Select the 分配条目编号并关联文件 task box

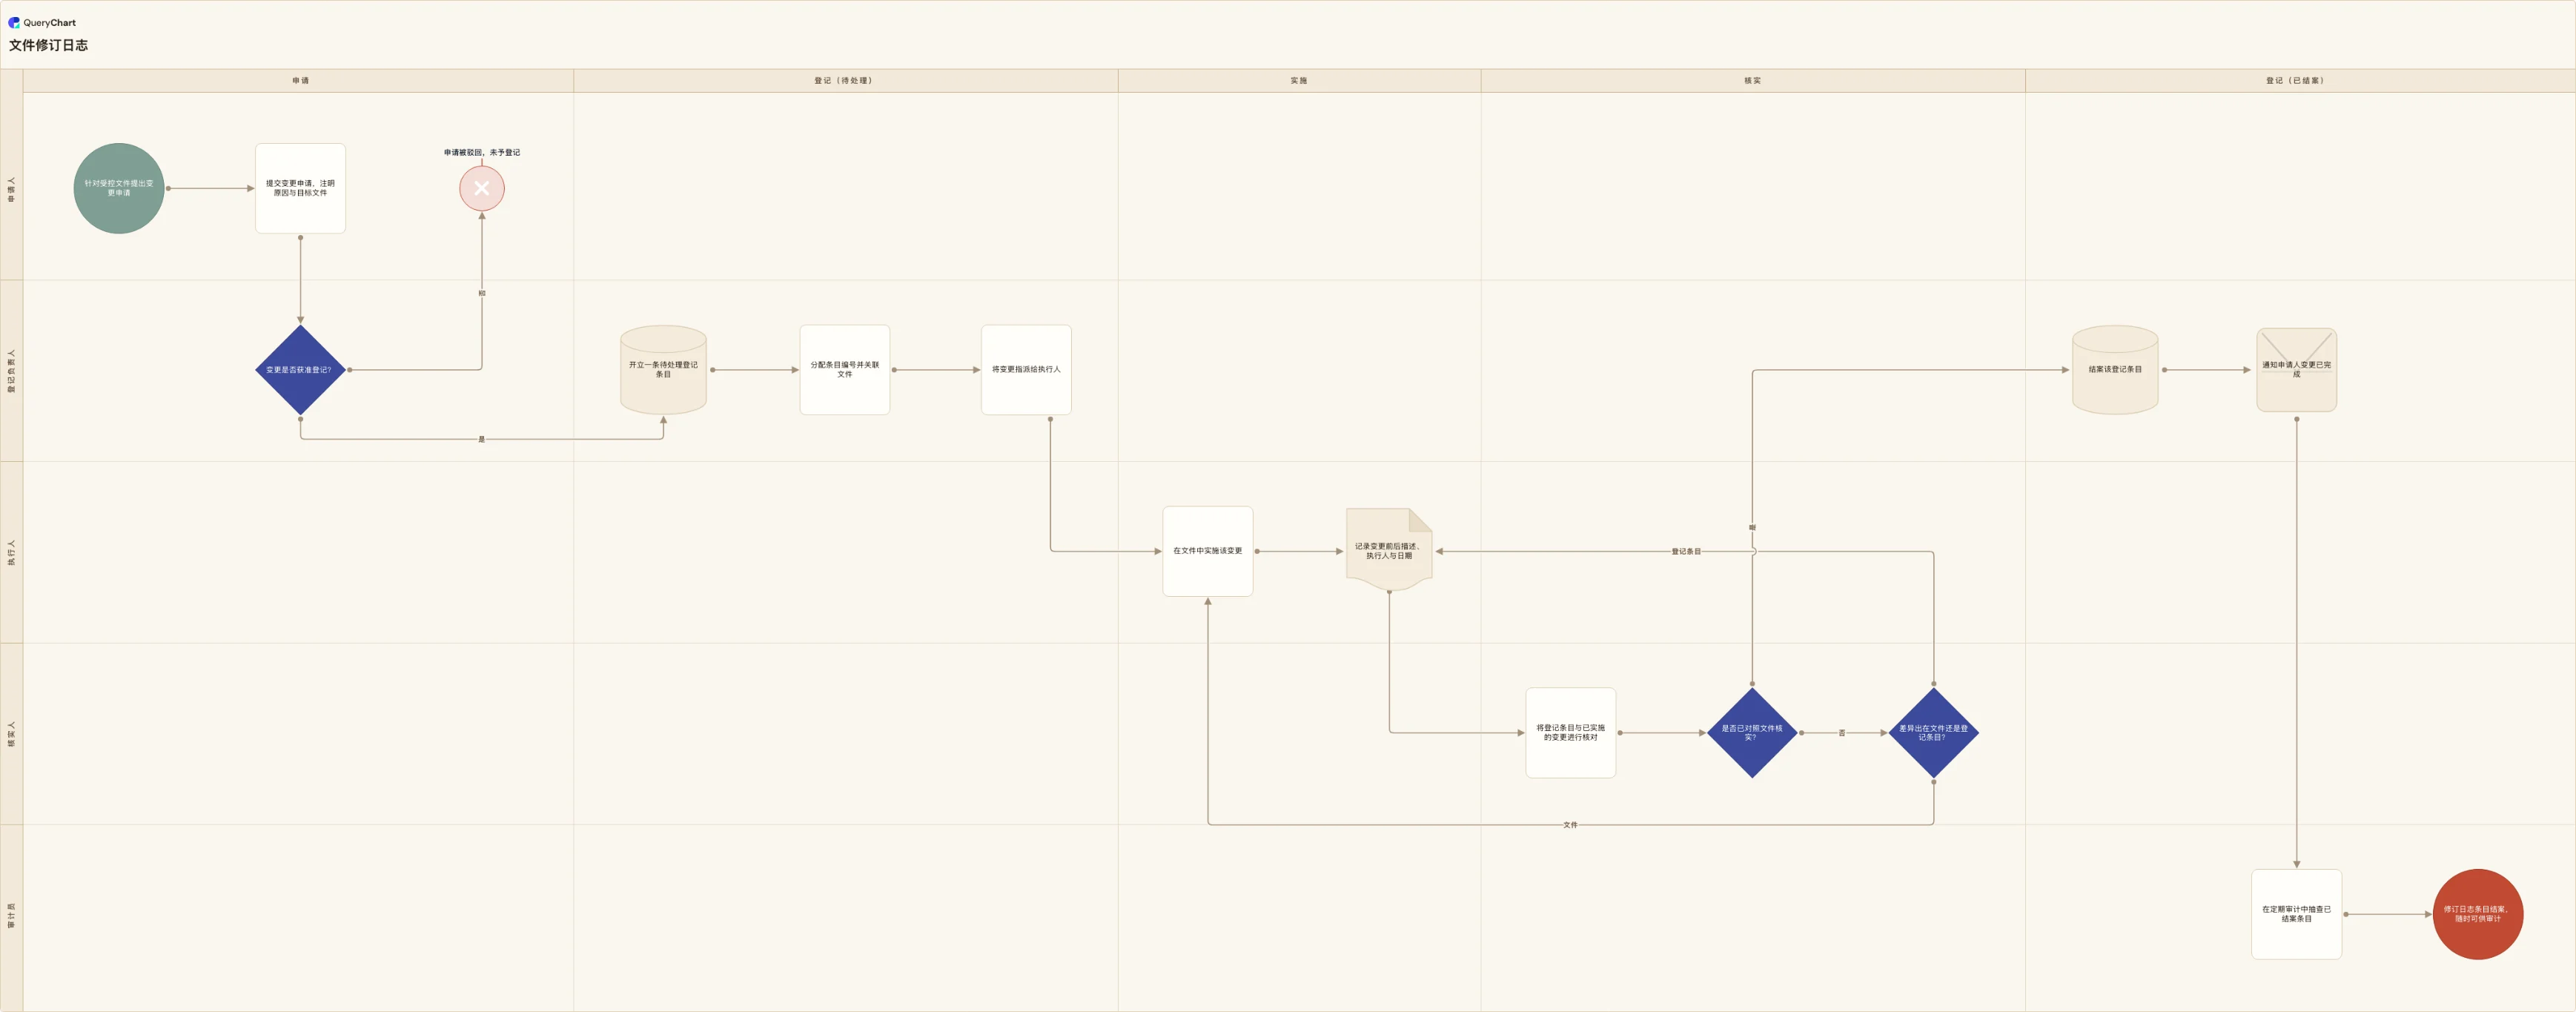point(845,370)
